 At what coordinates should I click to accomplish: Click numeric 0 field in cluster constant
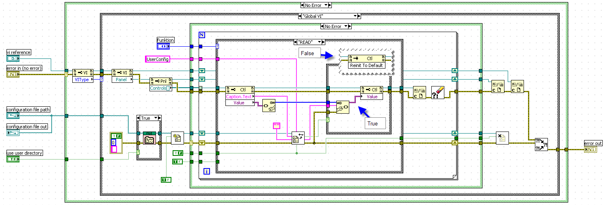click(114, 142)
